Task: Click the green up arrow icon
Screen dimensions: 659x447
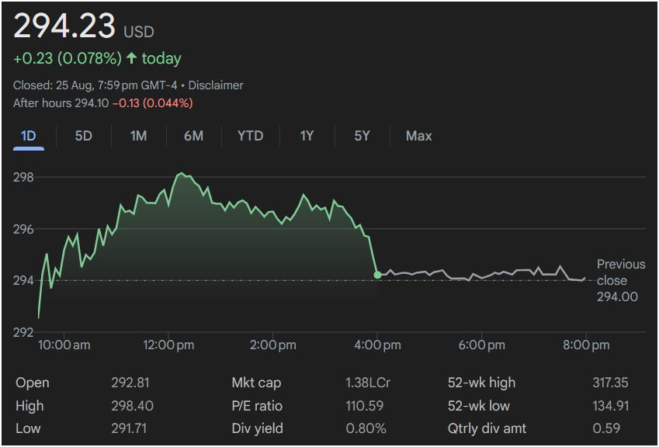Action: pyautogui.click(x=131, y=58)
